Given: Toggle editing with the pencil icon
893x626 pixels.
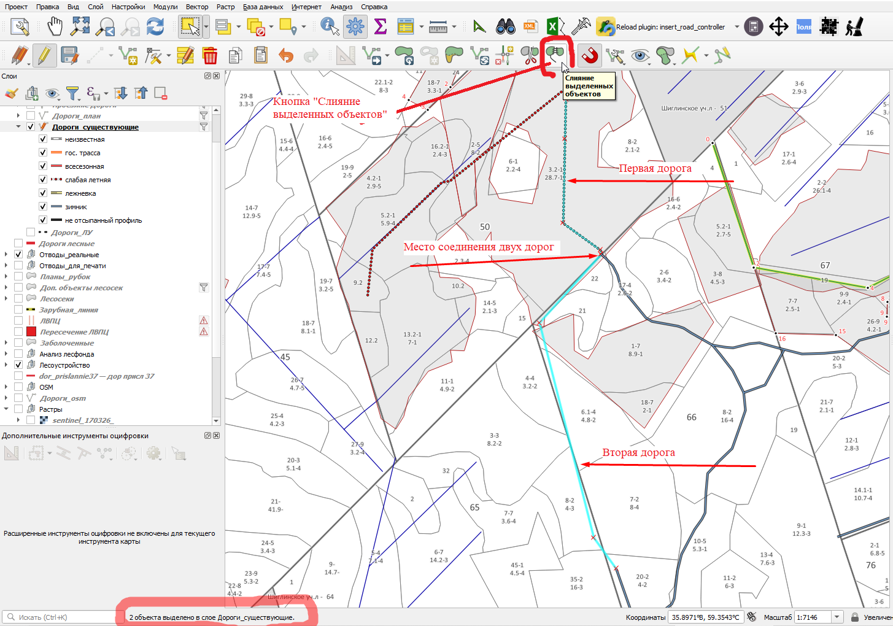Looking at the screenshot, I should (x=44, y=56).
